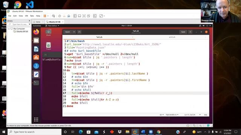241x135 pixels.
Task: Select Ubuntu 64-bit in Library tree
Action: 22,31
